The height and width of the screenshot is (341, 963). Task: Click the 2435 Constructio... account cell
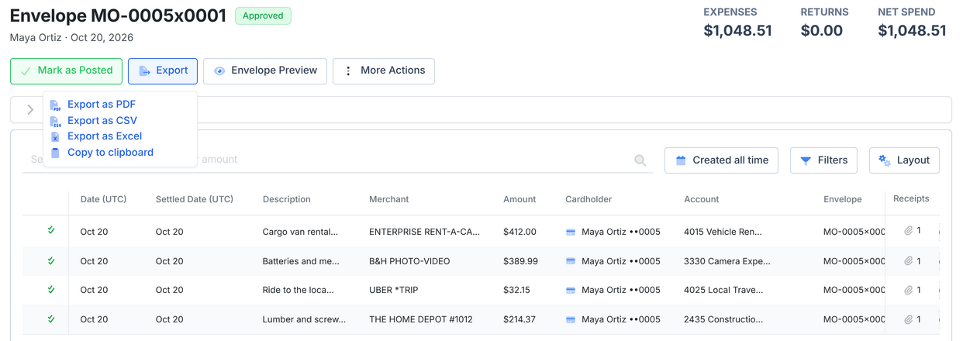[x=723, y=319]
